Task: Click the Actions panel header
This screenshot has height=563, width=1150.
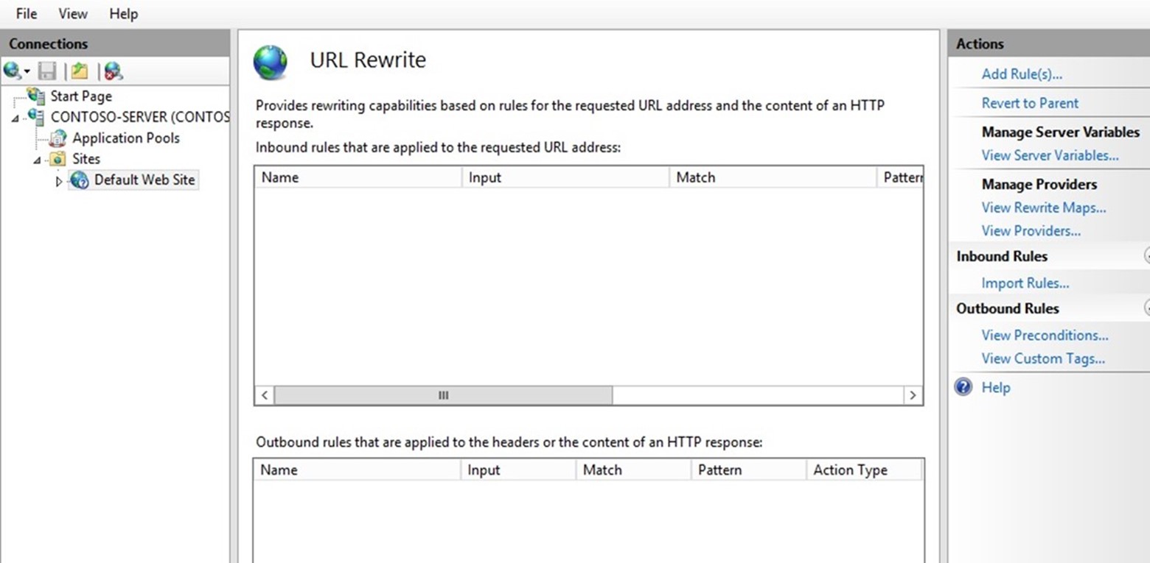Action: (1049, 43)
